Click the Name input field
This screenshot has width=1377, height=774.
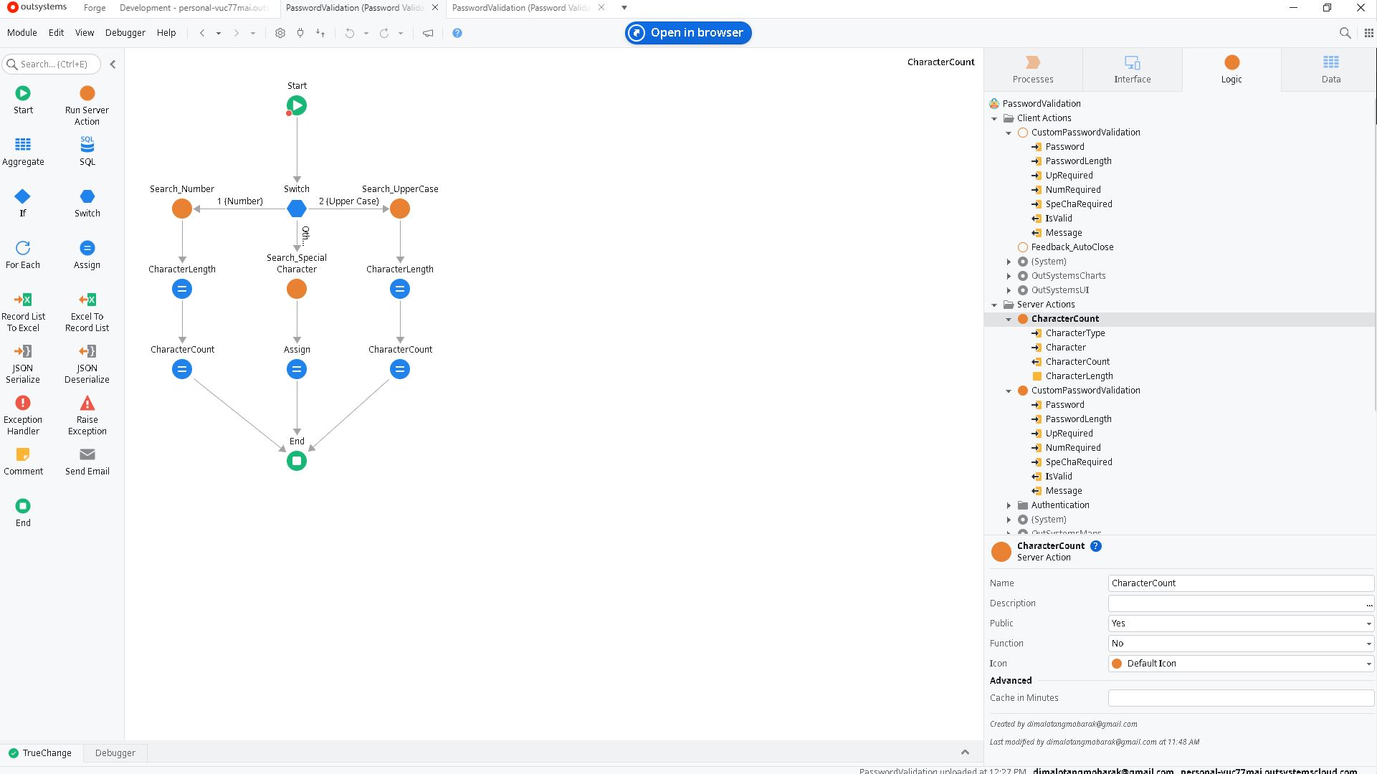point(1241,583)
